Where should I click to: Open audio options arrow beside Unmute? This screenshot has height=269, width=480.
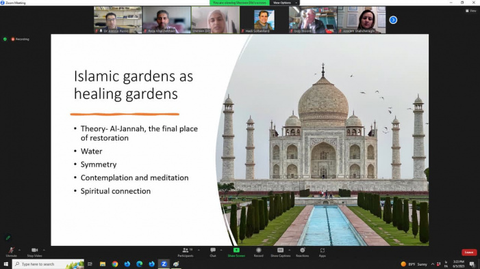point(20,250)
